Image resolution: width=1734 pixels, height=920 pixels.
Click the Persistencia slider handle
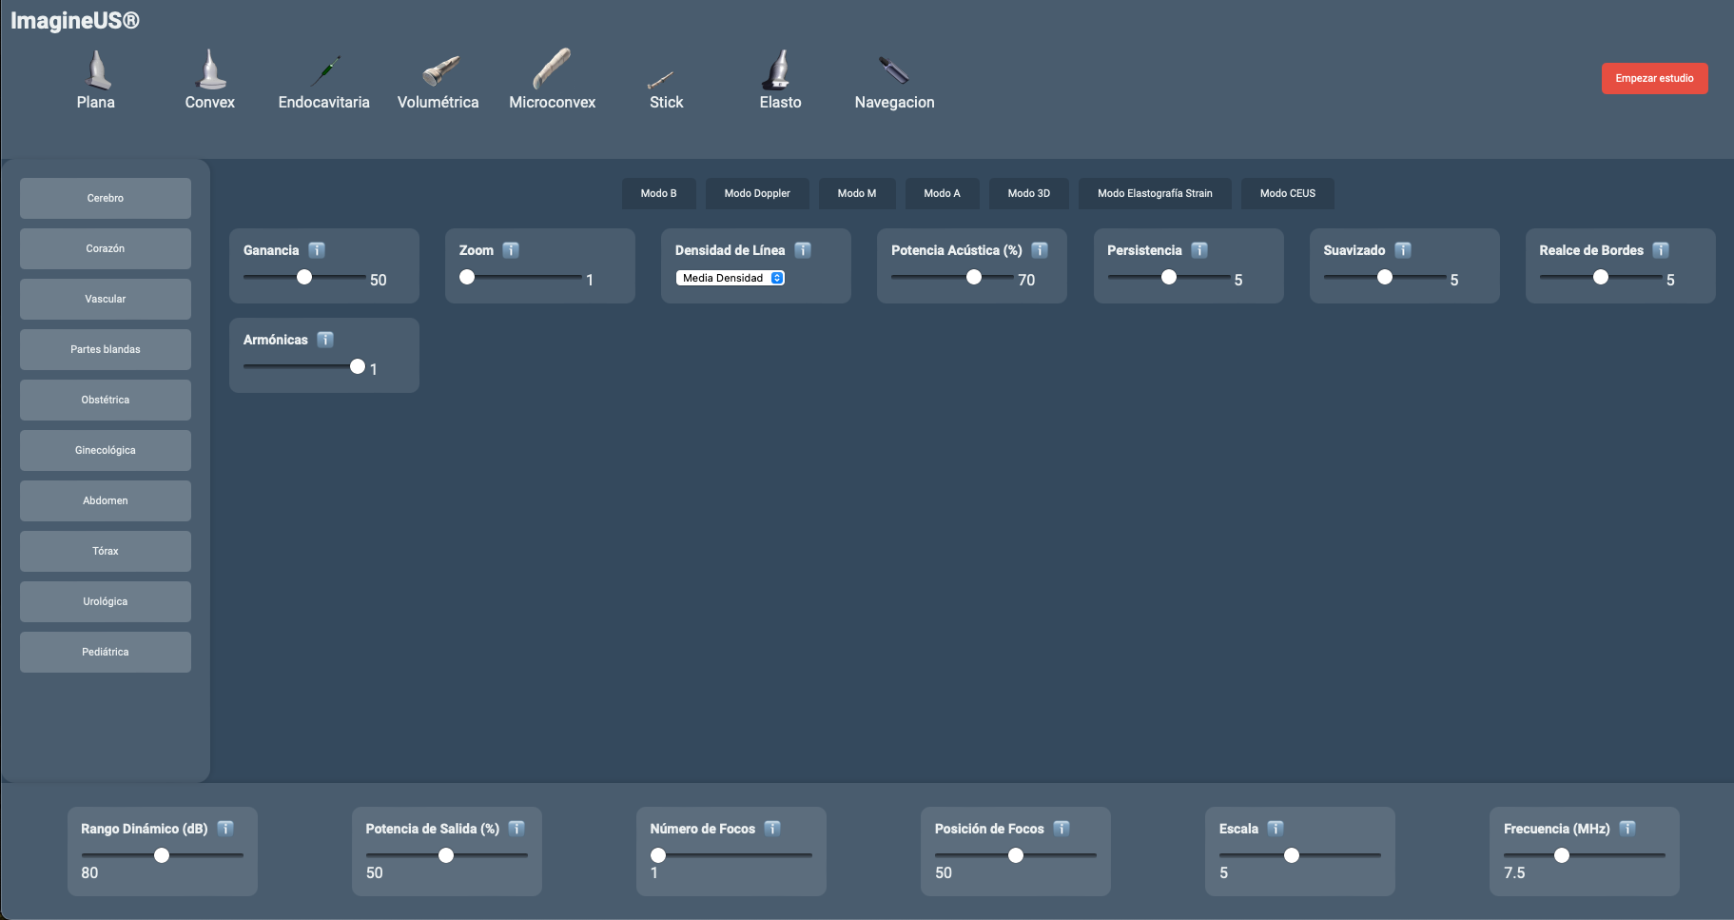point(1169,277)
